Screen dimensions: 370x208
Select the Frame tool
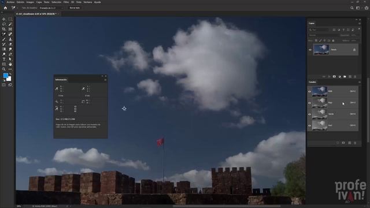10,29
